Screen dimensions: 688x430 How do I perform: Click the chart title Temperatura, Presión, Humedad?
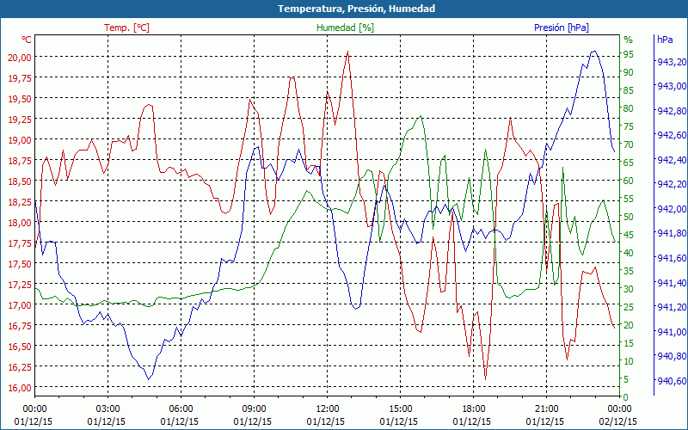pos(356,9)
